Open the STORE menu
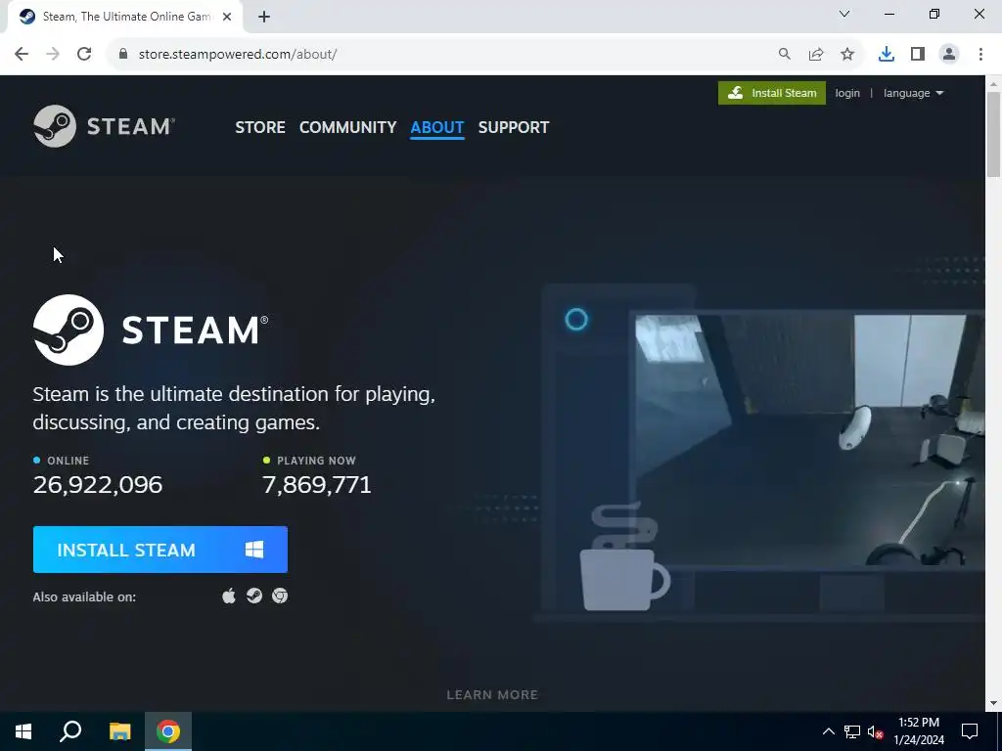The image size is (1002, 751). 260,127
